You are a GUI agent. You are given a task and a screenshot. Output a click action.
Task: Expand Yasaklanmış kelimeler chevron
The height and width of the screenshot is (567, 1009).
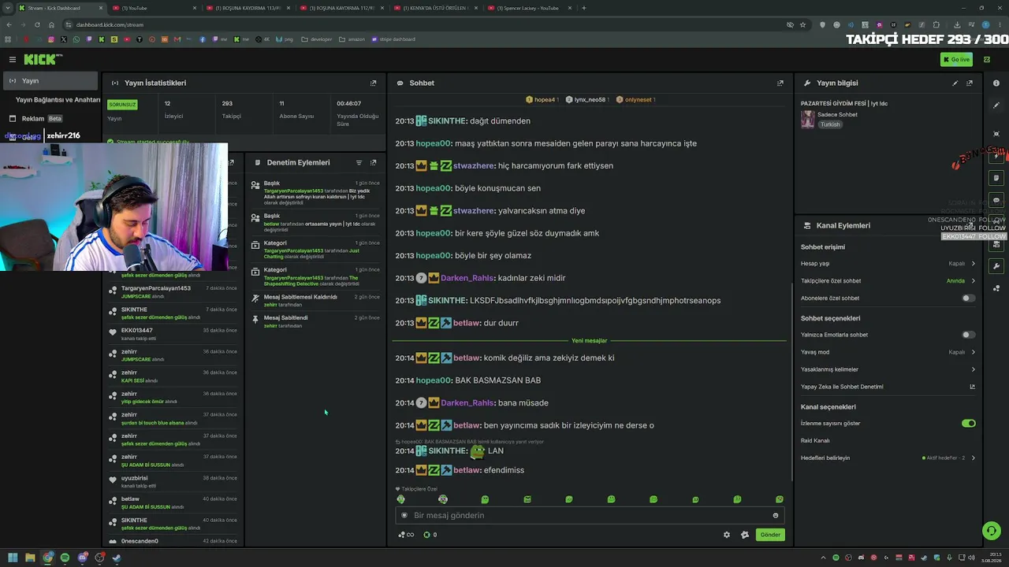(973, 369)
